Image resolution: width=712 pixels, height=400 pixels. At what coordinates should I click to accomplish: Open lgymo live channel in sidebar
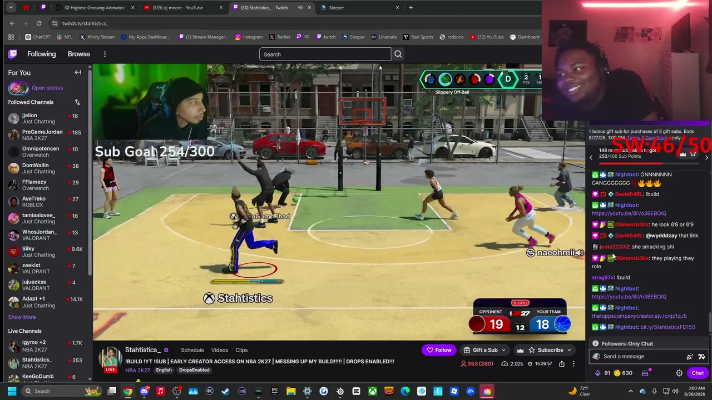44,346
